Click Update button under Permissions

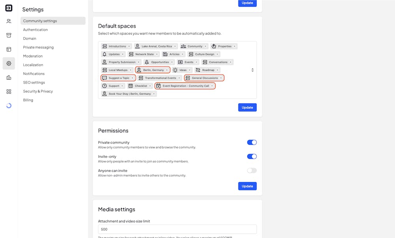[247, 186]
